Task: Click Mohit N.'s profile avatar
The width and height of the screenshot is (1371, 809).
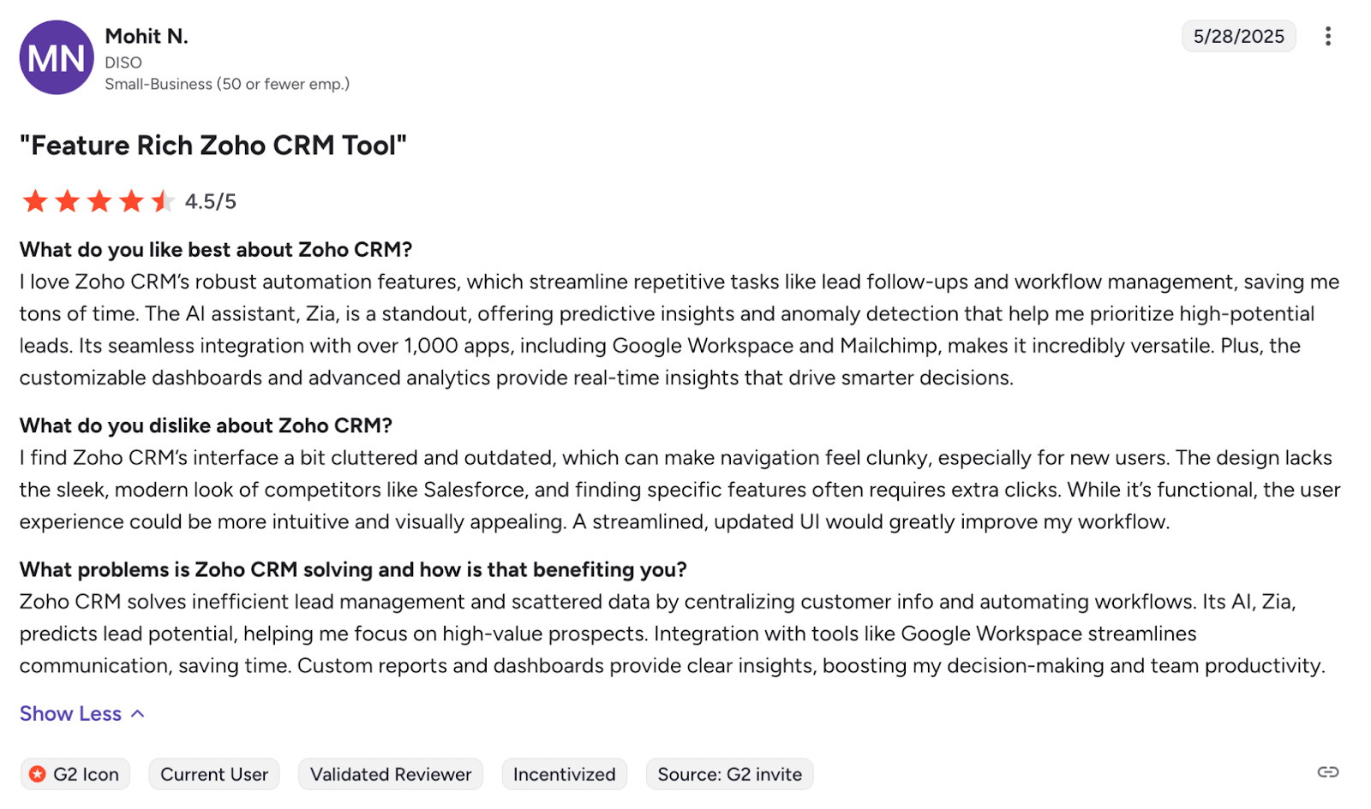Action: click(x=56, y=57)
